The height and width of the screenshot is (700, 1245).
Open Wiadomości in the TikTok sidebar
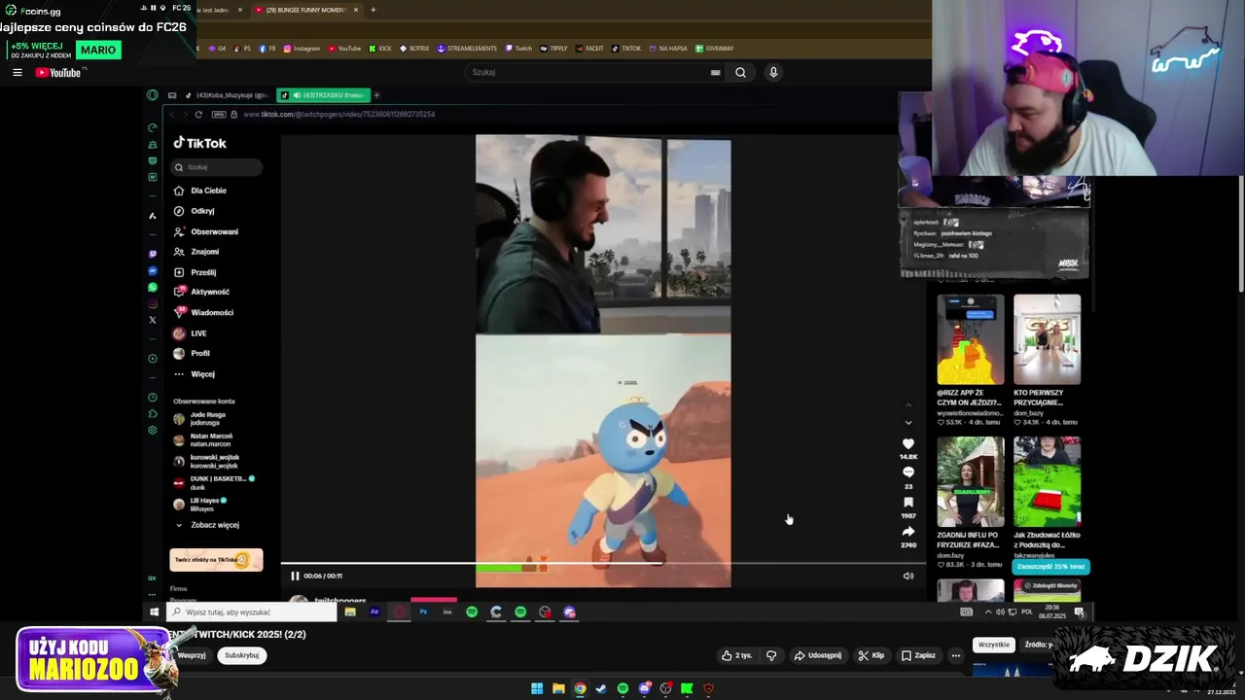click(x=203, y=312)
